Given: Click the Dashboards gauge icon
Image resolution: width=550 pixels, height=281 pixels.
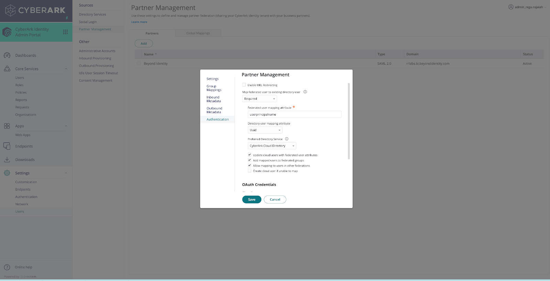Looking at the screenshot, I should 7,55.
